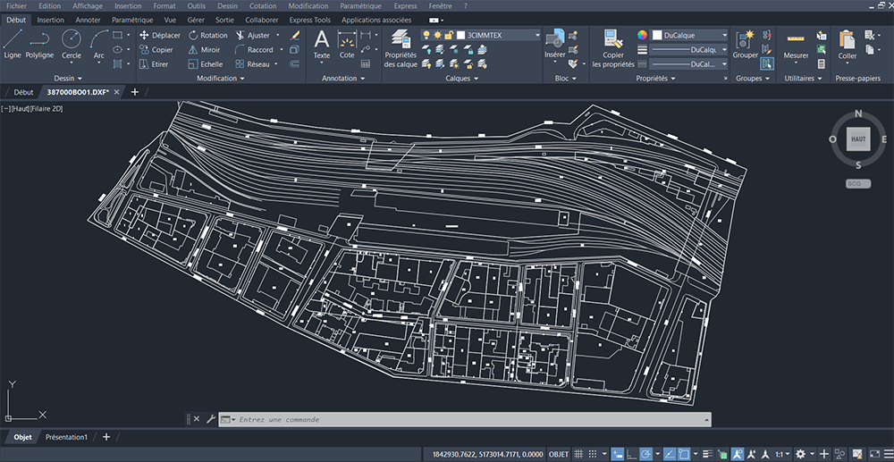Image resolution: width=894 pixels, height=462 pixels.
Task: Open the Annoter ribbon tab
Action: coord(88,19)
